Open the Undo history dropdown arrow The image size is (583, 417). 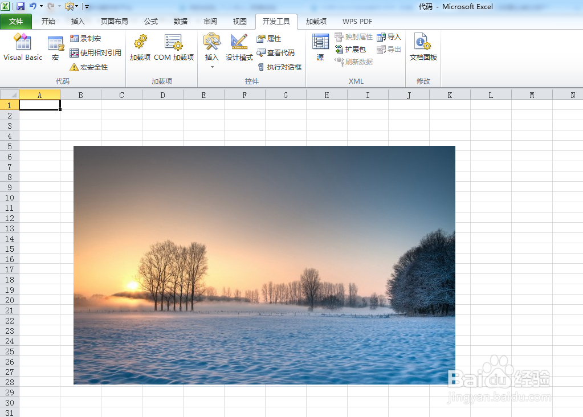pos(41,6)
